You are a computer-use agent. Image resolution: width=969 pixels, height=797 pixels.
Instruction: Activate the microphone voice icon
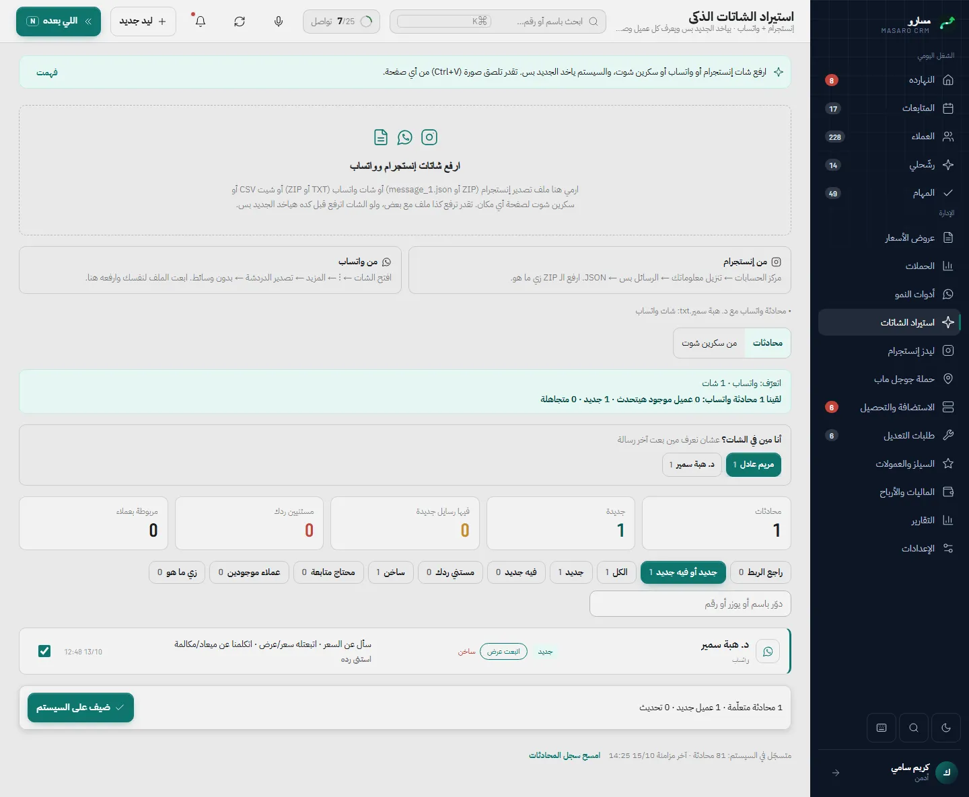(279, 22)
